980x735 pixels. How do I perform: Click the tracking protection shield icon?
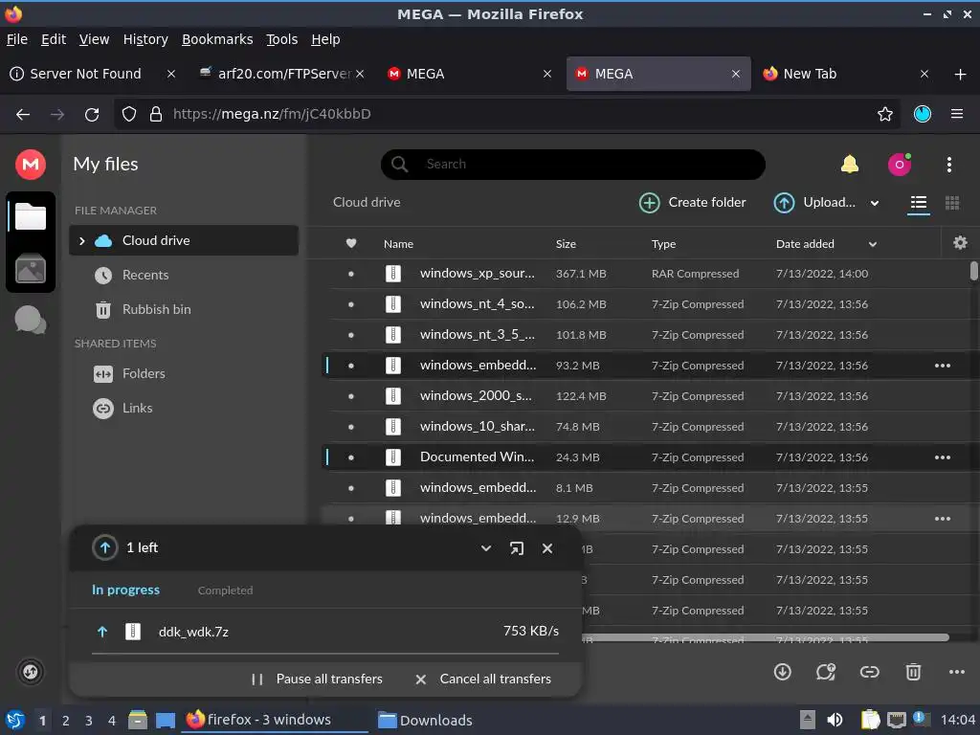coord(129,114)
